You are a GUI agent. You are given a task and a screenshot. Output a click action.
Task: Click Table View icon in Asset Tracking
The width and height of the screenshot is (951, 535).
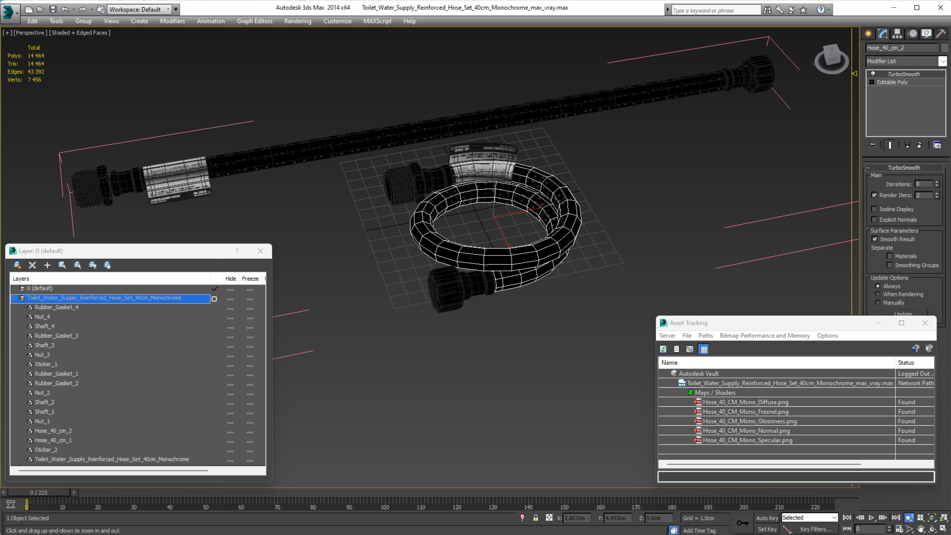tap(704, 349)
